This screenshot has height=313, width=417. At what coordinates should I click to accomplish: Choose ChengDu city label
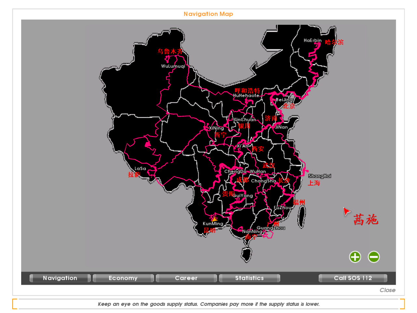coord(235,171)
